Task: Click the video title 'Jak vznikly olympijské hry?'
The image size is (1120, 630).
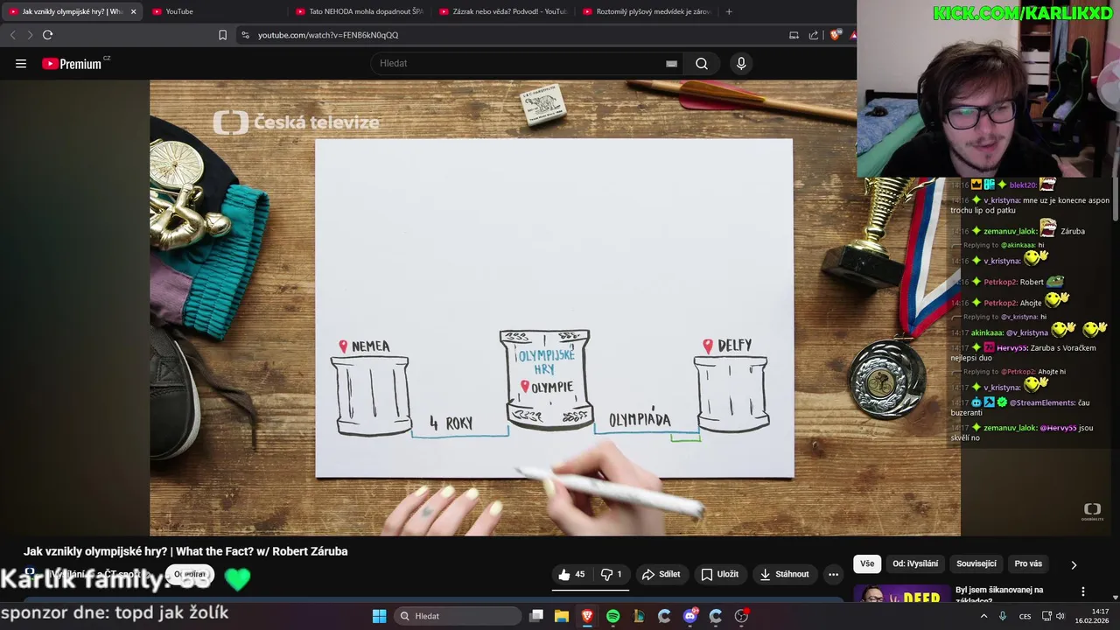Action: pyautogui.click(x=185, y=551)
